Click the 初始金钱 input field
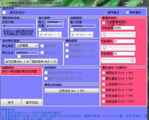Image resolution: width=149 pixels, height=120 pixels. (124, 28)
